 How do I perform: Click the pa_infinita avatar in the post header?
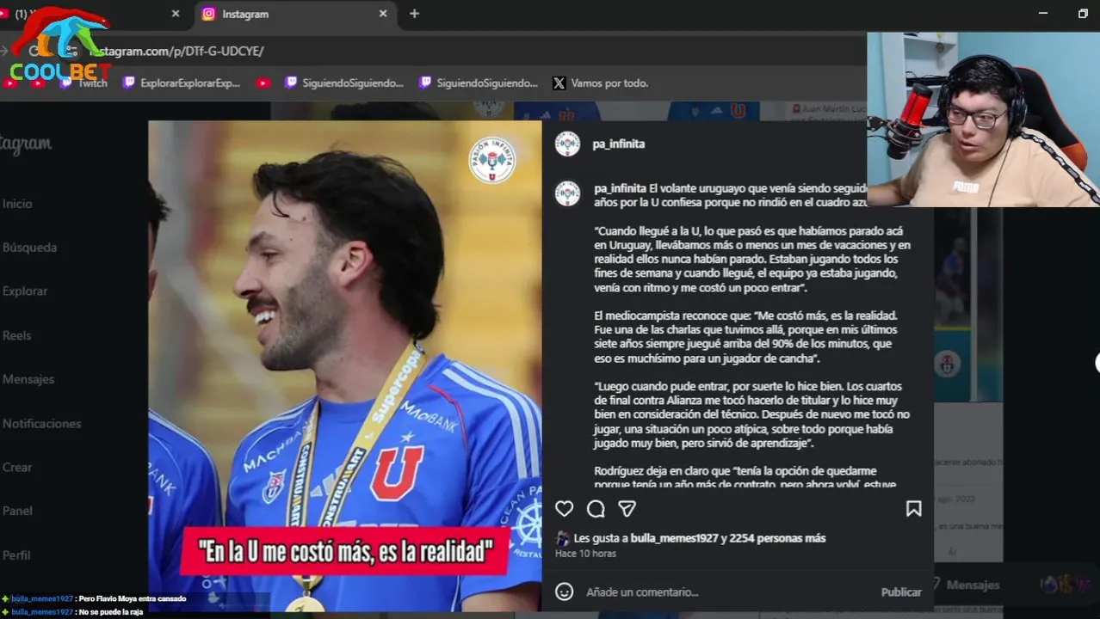(x=567, y=144)
